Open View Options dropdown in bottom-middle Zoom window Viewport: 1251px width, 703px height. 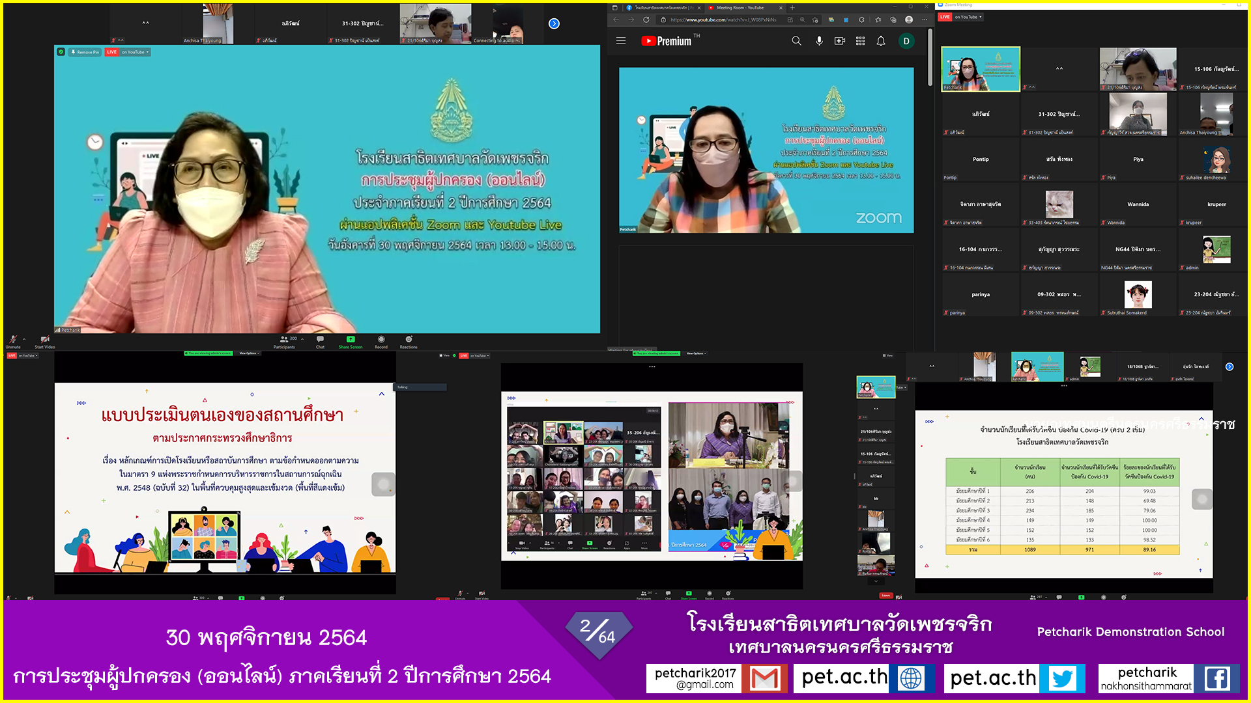point(696,353)
